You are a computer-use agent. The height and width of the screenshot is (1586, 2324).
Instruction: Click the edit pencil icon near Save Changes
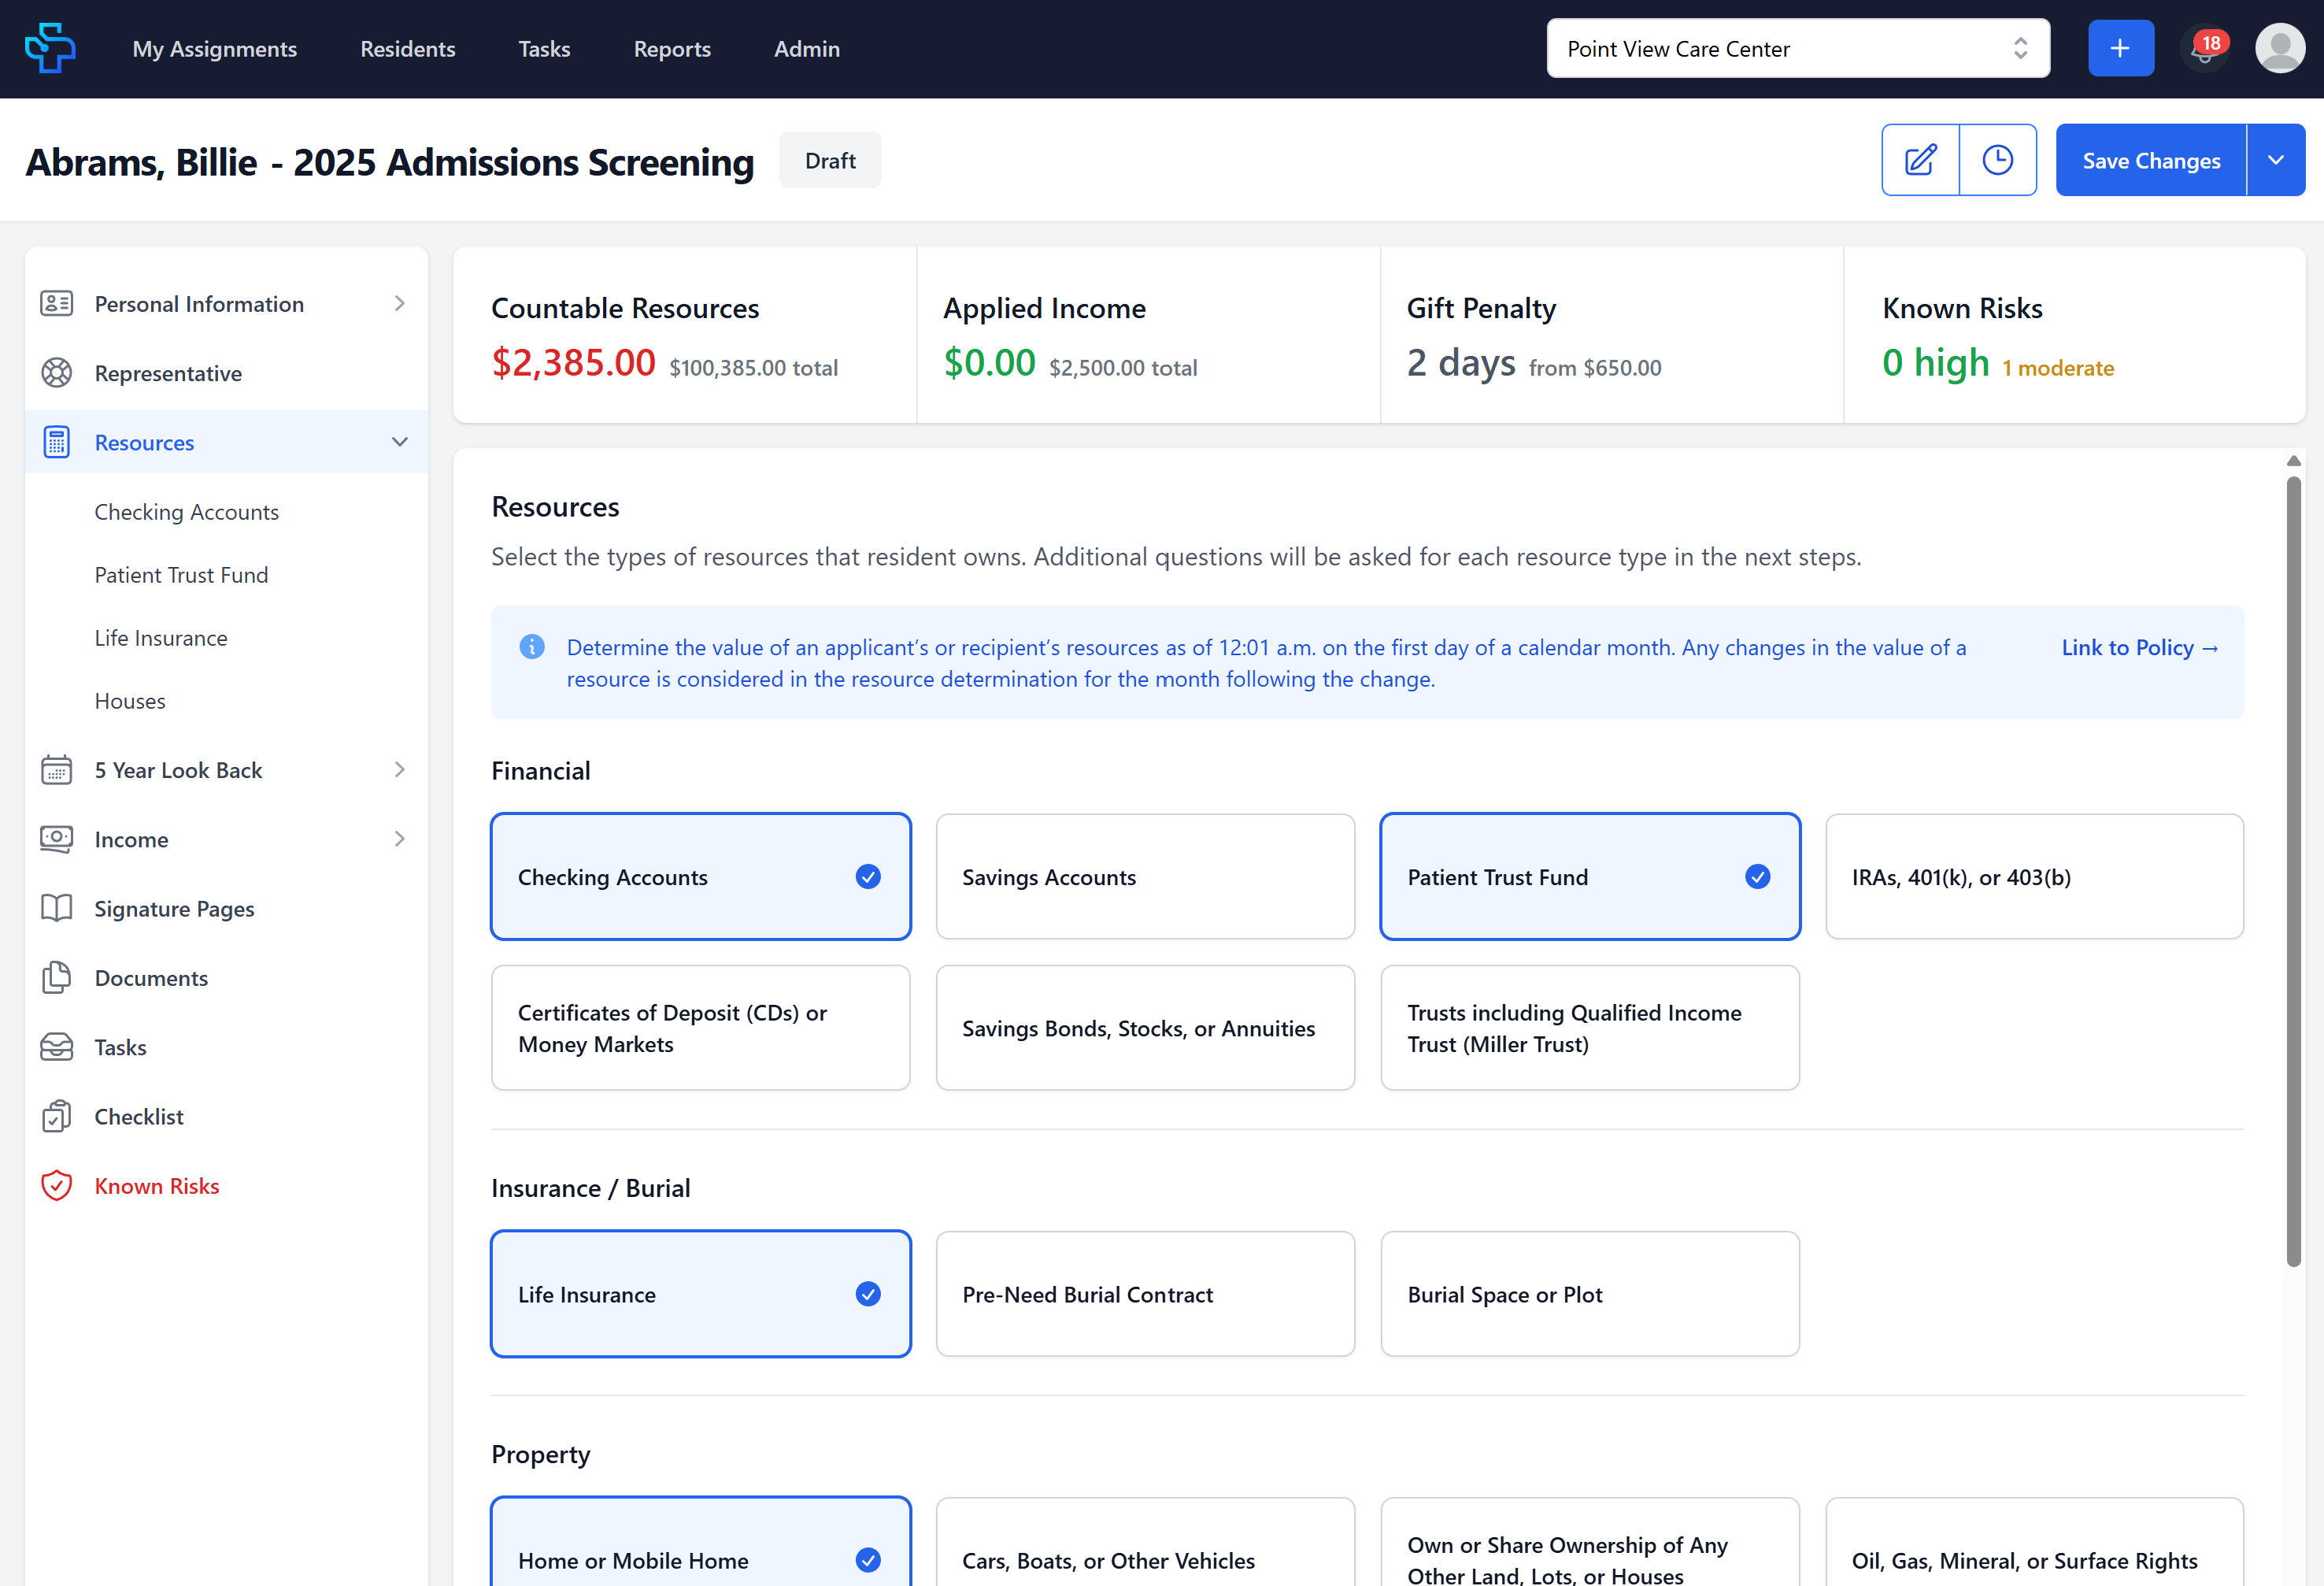pyautogui.click(x=1919, y=159)
